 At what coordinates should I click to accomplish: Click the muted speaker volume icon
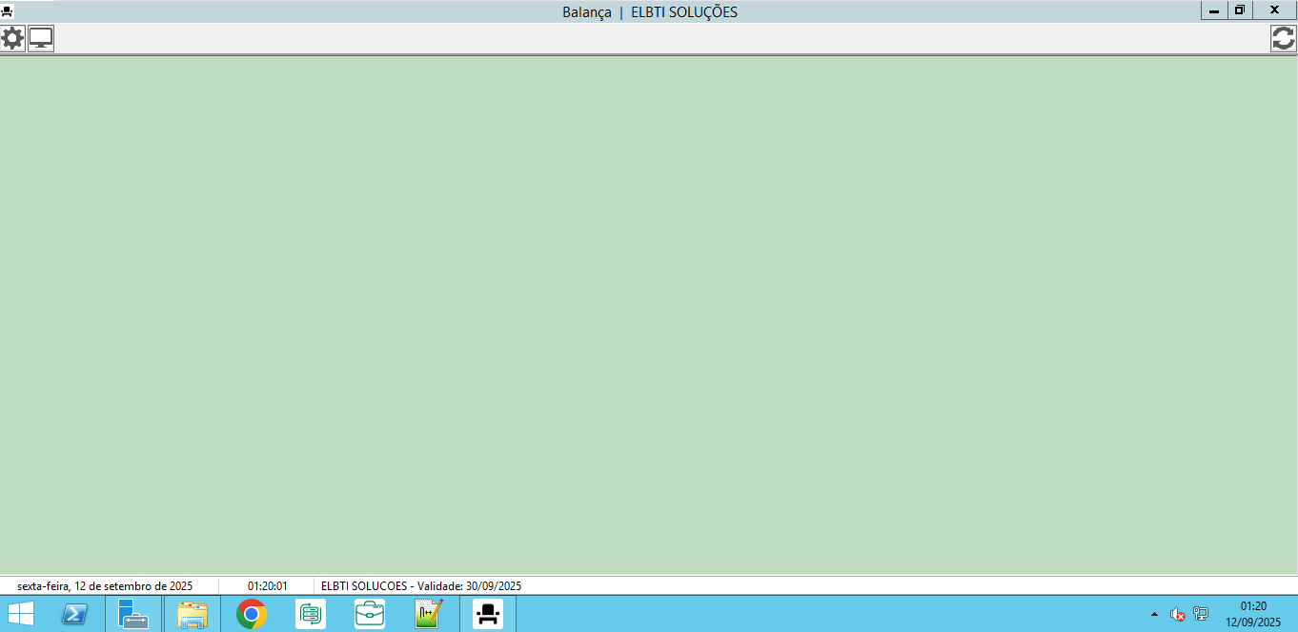click(1178, 614)
